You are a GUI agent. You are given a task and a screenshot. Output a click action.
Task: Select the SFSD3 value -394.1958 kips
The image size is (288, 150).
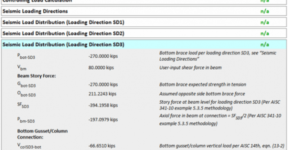103,105
